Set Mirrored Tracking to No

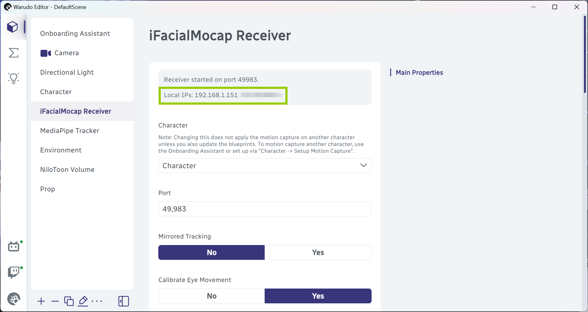211,252
